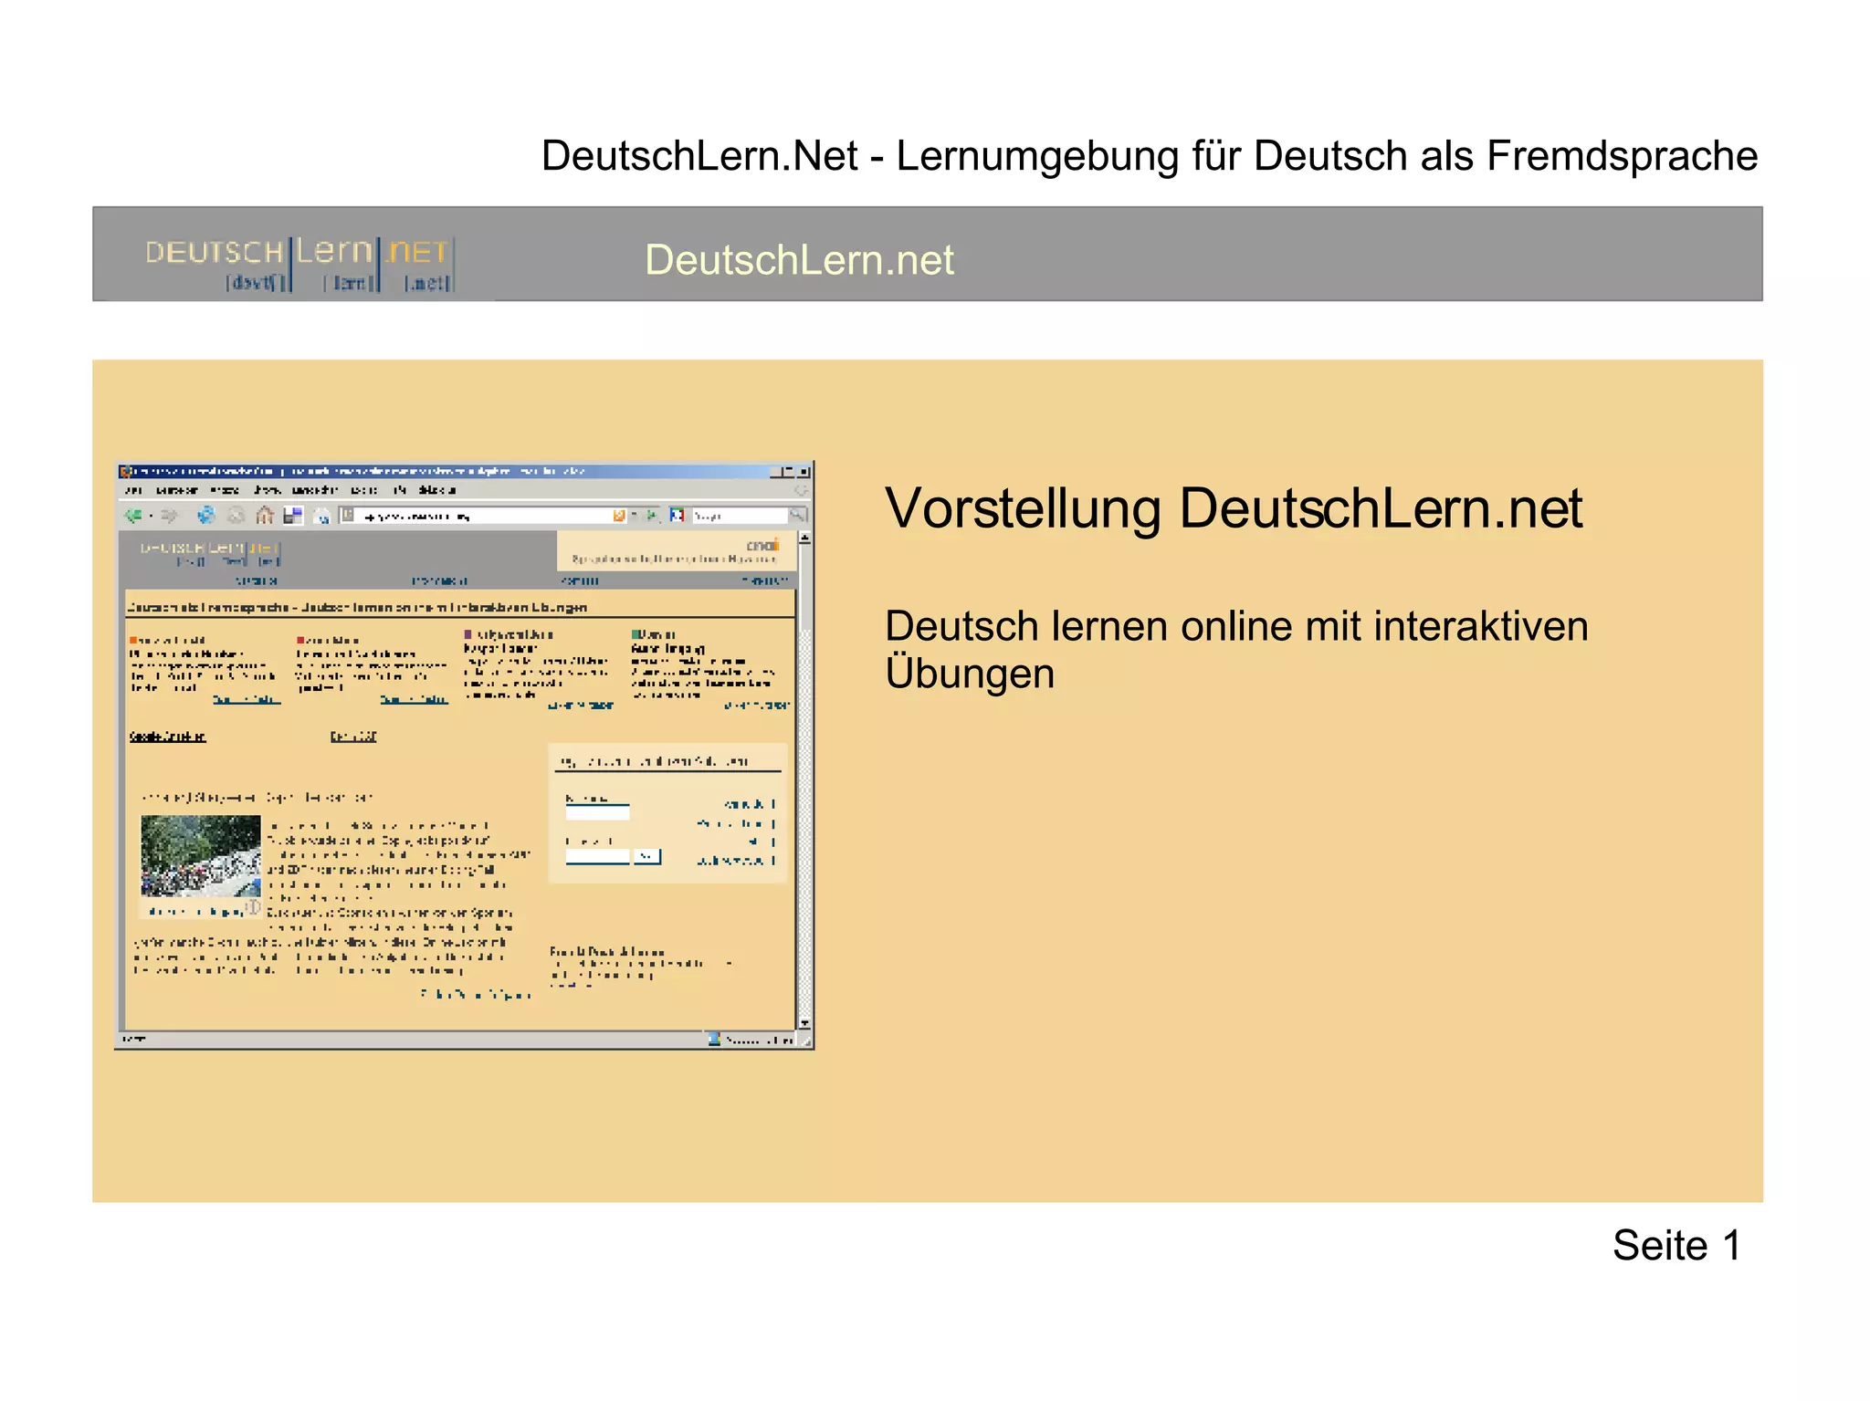Click the grey Forward arrow button
1870x1401 pixels.
169,516
